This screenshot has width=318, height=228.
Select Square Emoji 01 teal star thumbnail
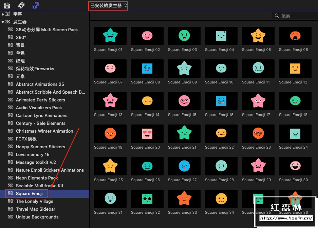(x=110, y=36)
